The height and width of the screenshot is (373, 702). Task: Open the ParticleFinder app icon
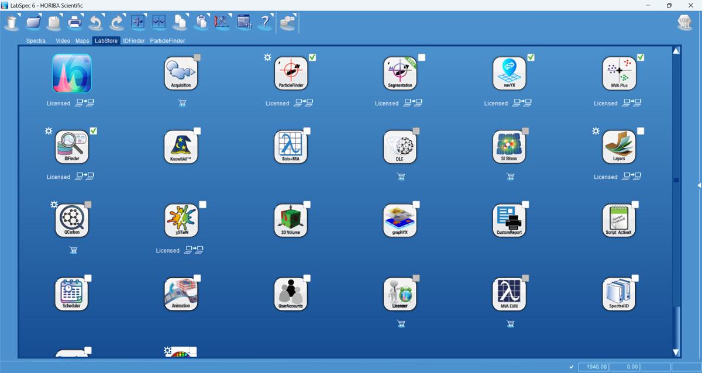tap(291, 74)
